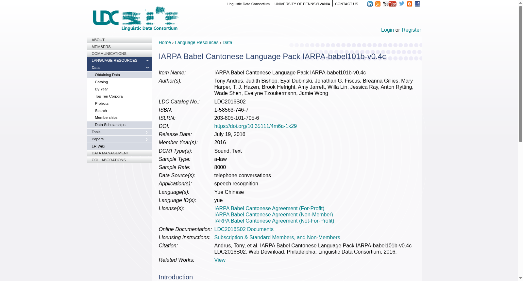Open Contact Us top link
This screenshot has width=523, height=281.
[346, 4]
